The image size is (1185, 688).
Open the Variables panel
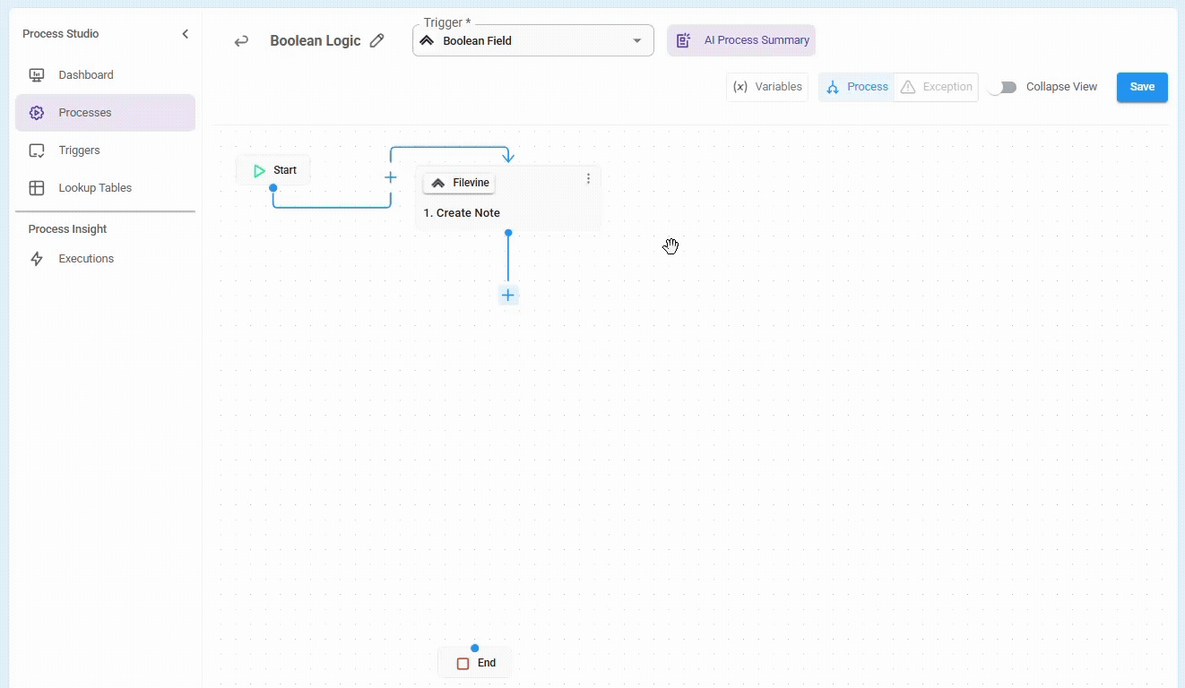pyautogui.click(x=767, y=87)
